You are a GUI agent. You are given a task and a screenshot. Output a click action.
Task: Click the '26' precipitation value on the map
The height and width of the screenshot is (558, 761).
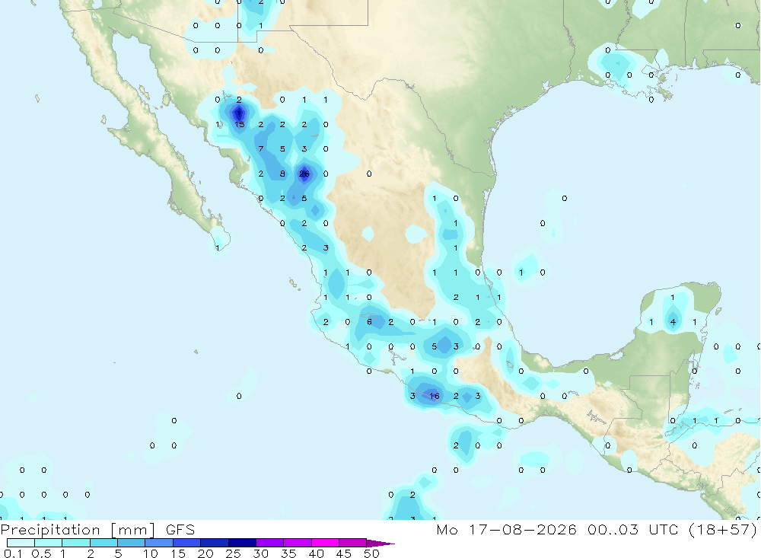(304, 174)
